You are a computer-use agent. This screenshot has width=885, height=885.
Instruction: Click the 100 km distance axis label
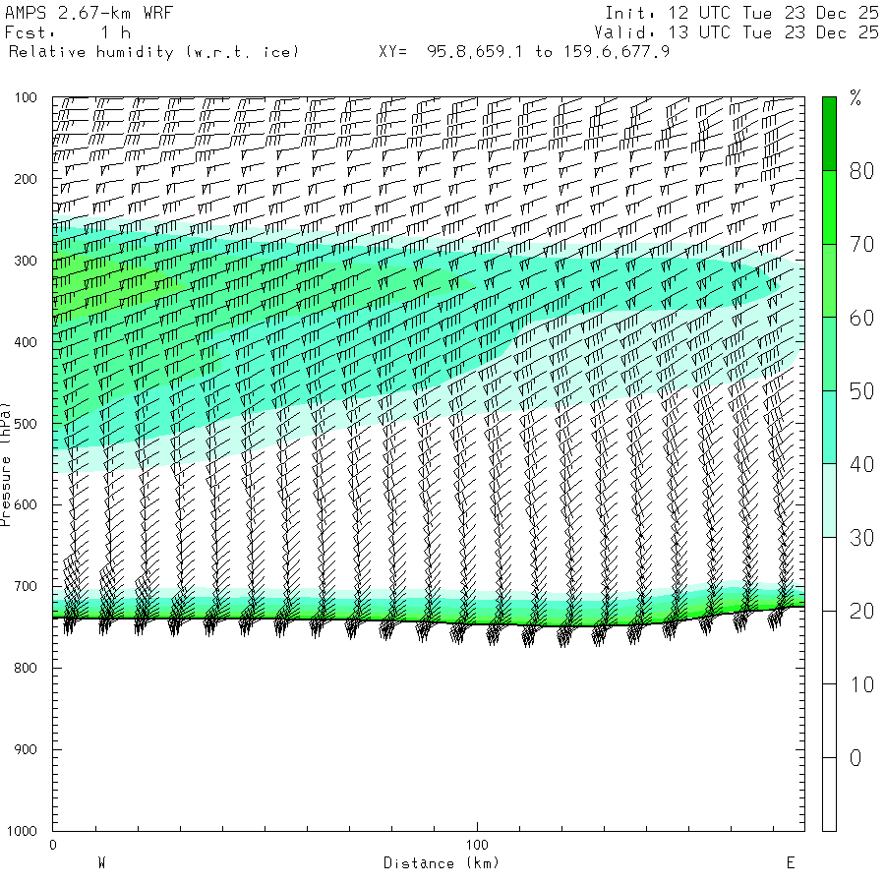pyautogui.click(x=477, y=845)
